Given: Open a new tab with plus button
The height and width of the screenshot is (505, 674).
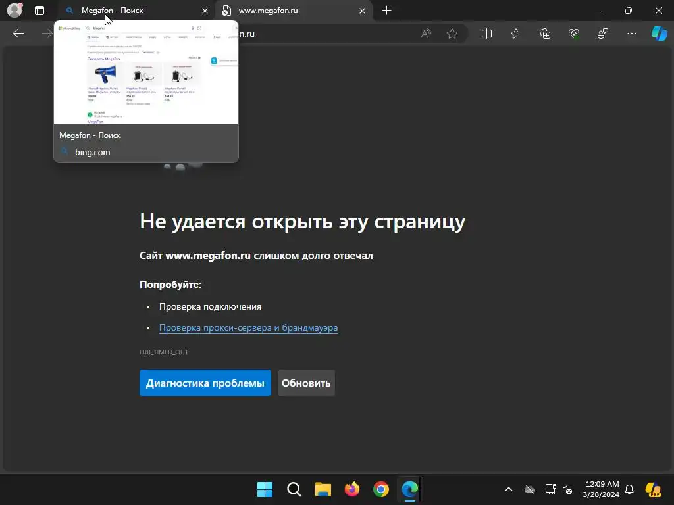Looking at the screenshot, I should pos(386,11).
